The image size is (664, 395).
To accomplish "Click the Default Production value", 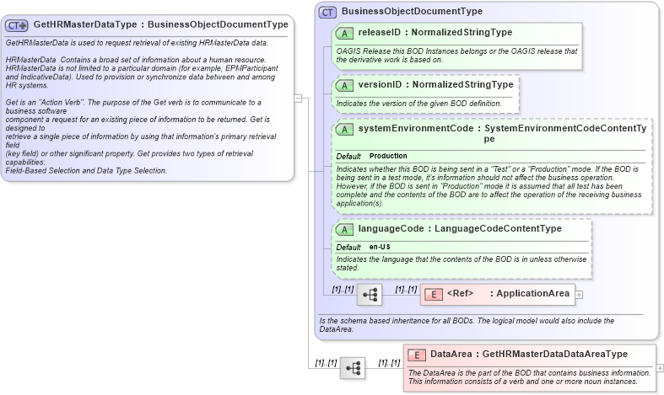I will [x=388, y=156].
